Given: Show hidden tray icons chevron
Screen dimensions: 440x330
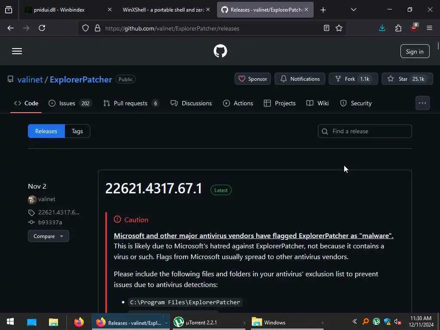Looking at the screenshot, I should [354, 321].
